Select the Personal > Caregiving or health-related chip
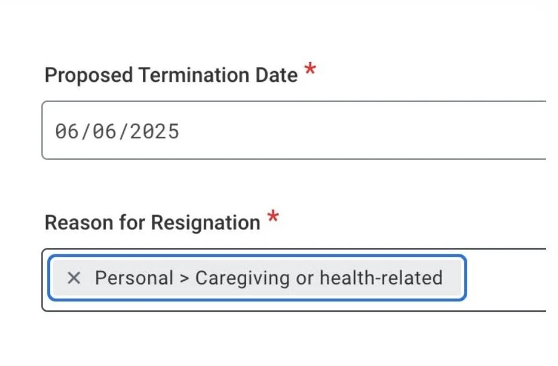Viewport: 558px width, 366px height. tap(257, 278)
